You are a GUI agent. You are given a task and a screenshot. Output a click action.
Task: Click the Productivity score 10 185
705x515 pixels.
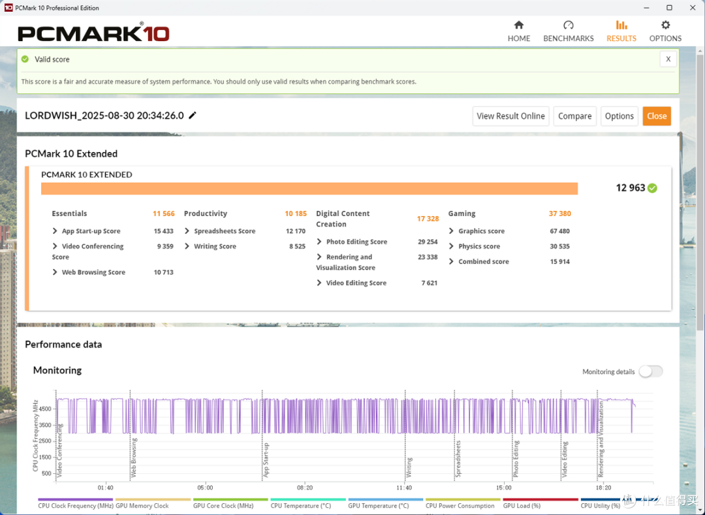296,213
